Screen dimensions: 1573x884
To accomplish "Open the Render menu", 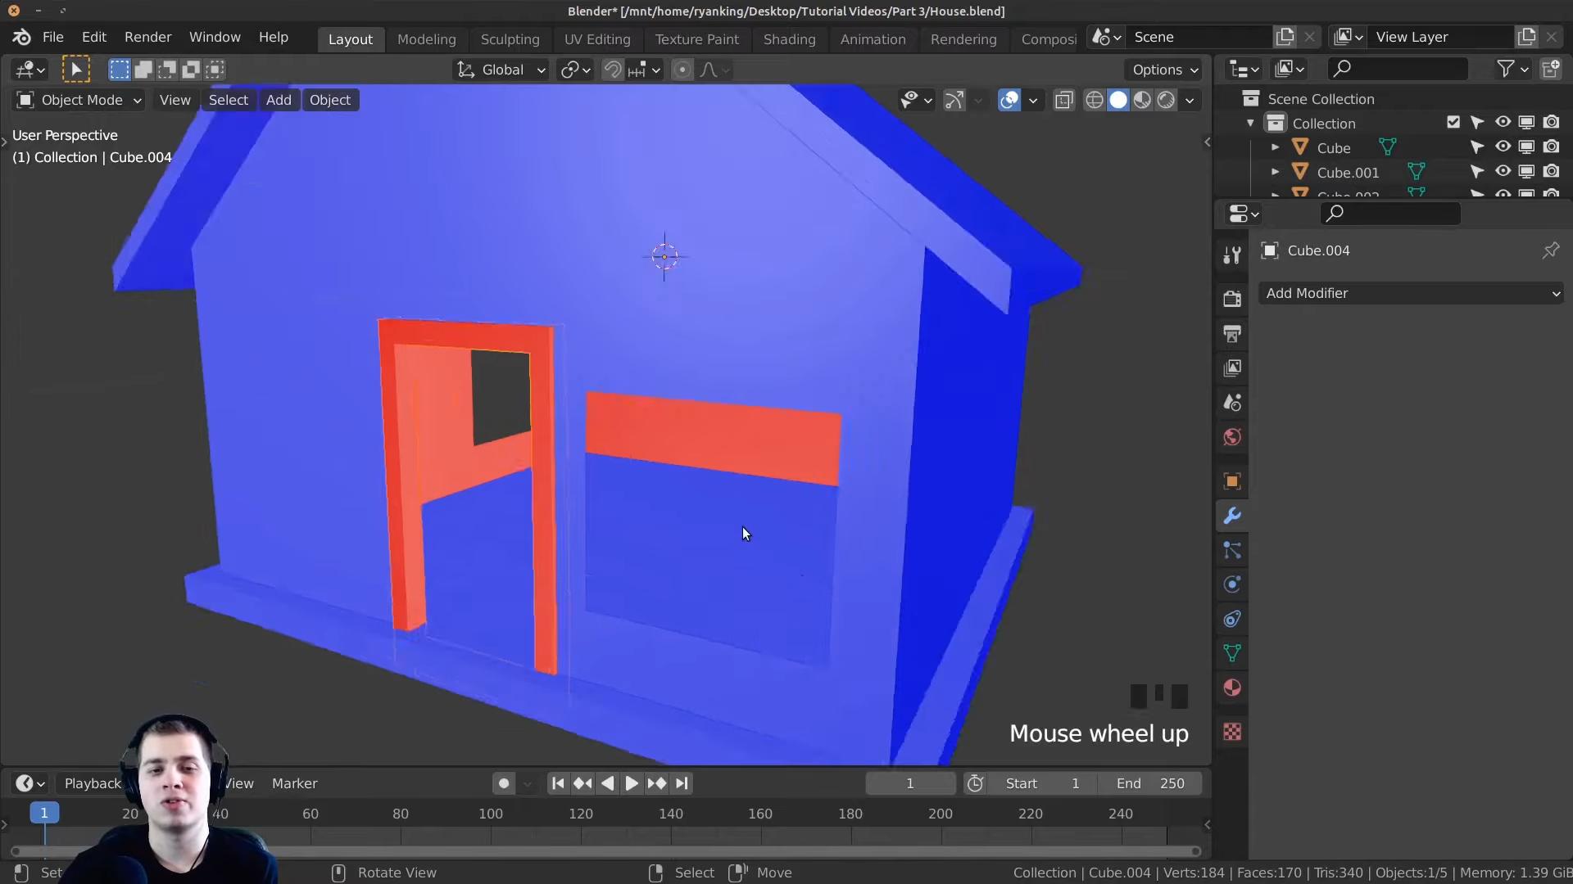I will pyautogui.click(x=147, y=38).
